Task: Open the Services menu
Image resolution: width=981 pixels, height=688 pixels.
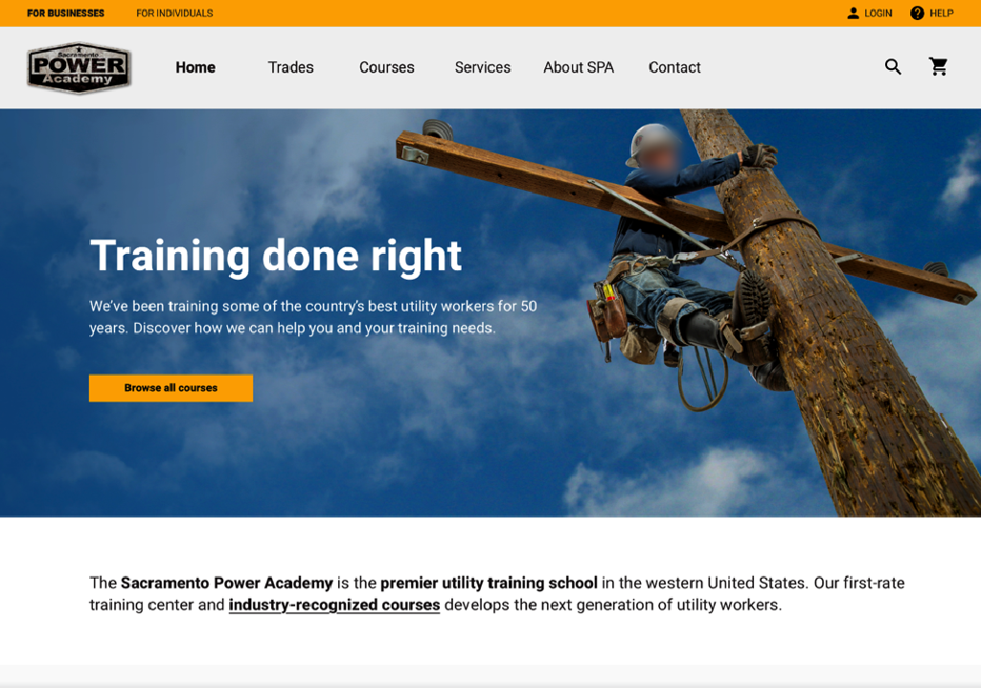Action: point(483,68)
